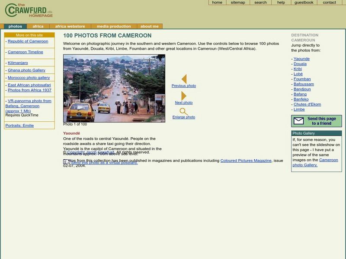
Task: Switch to the africa tab
Action: (x=38, y=25)
